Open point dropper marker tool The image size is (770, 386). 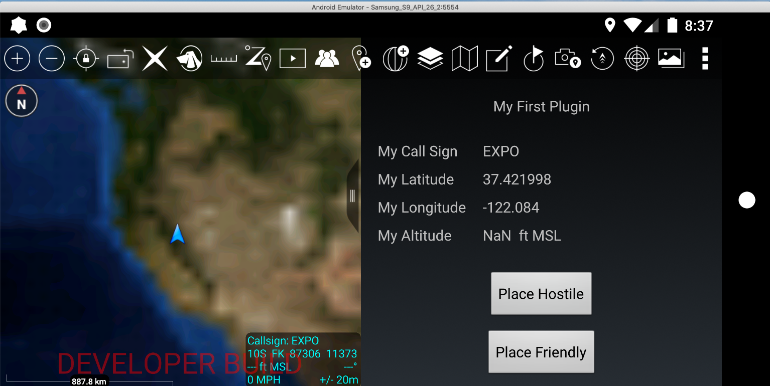361,58
